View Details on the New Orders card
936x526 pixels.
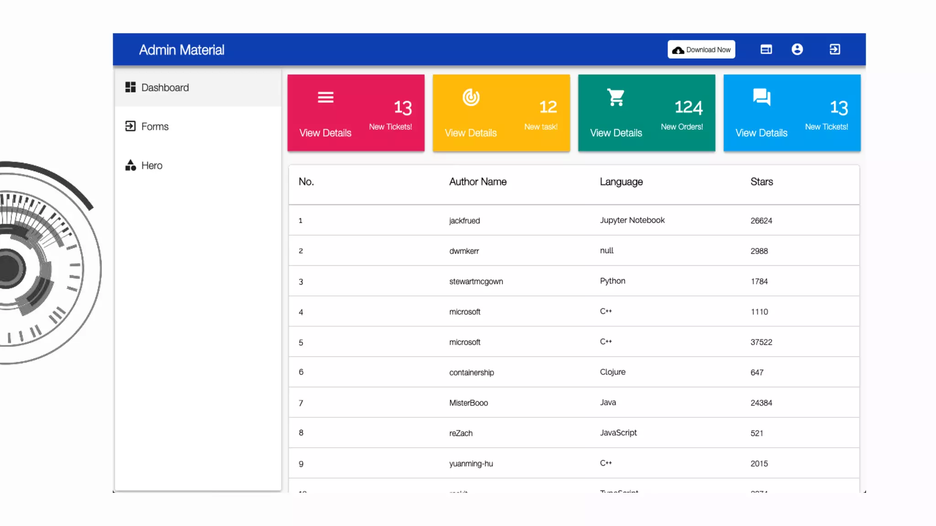point(616,133)
